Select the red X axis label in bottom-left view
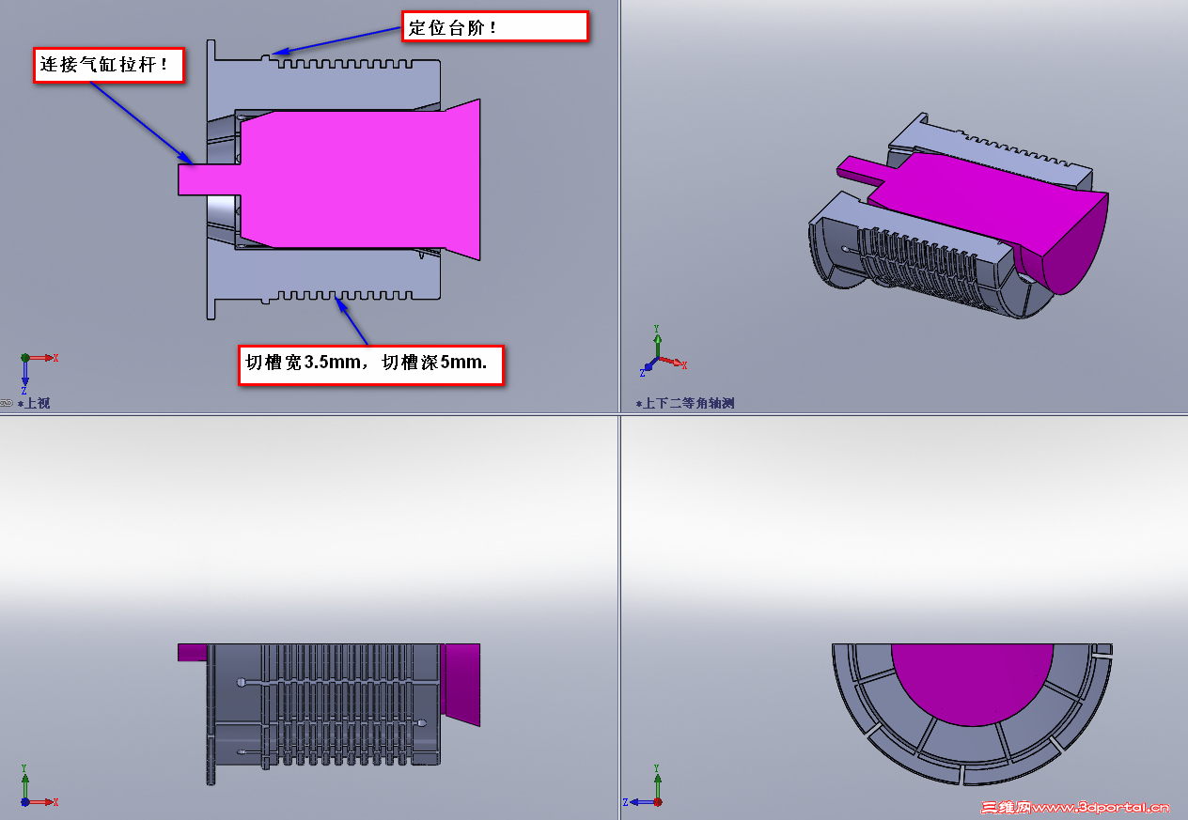1188x820 pixels. [55, 800]
